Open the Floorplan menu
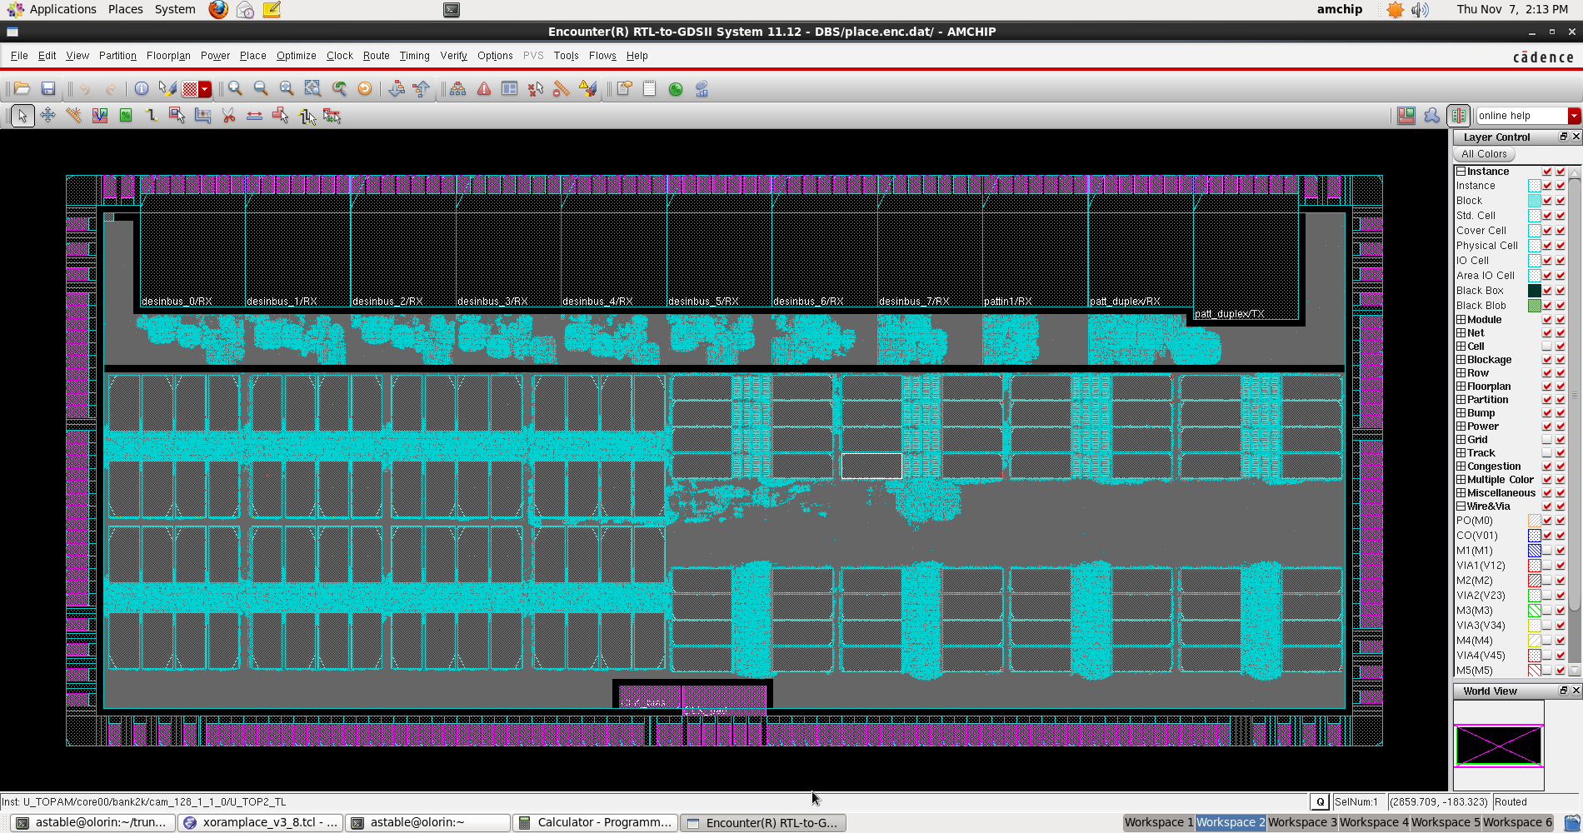Image resolution: width=1583 pixels, height=833 pixels. [x=168, y=56]
